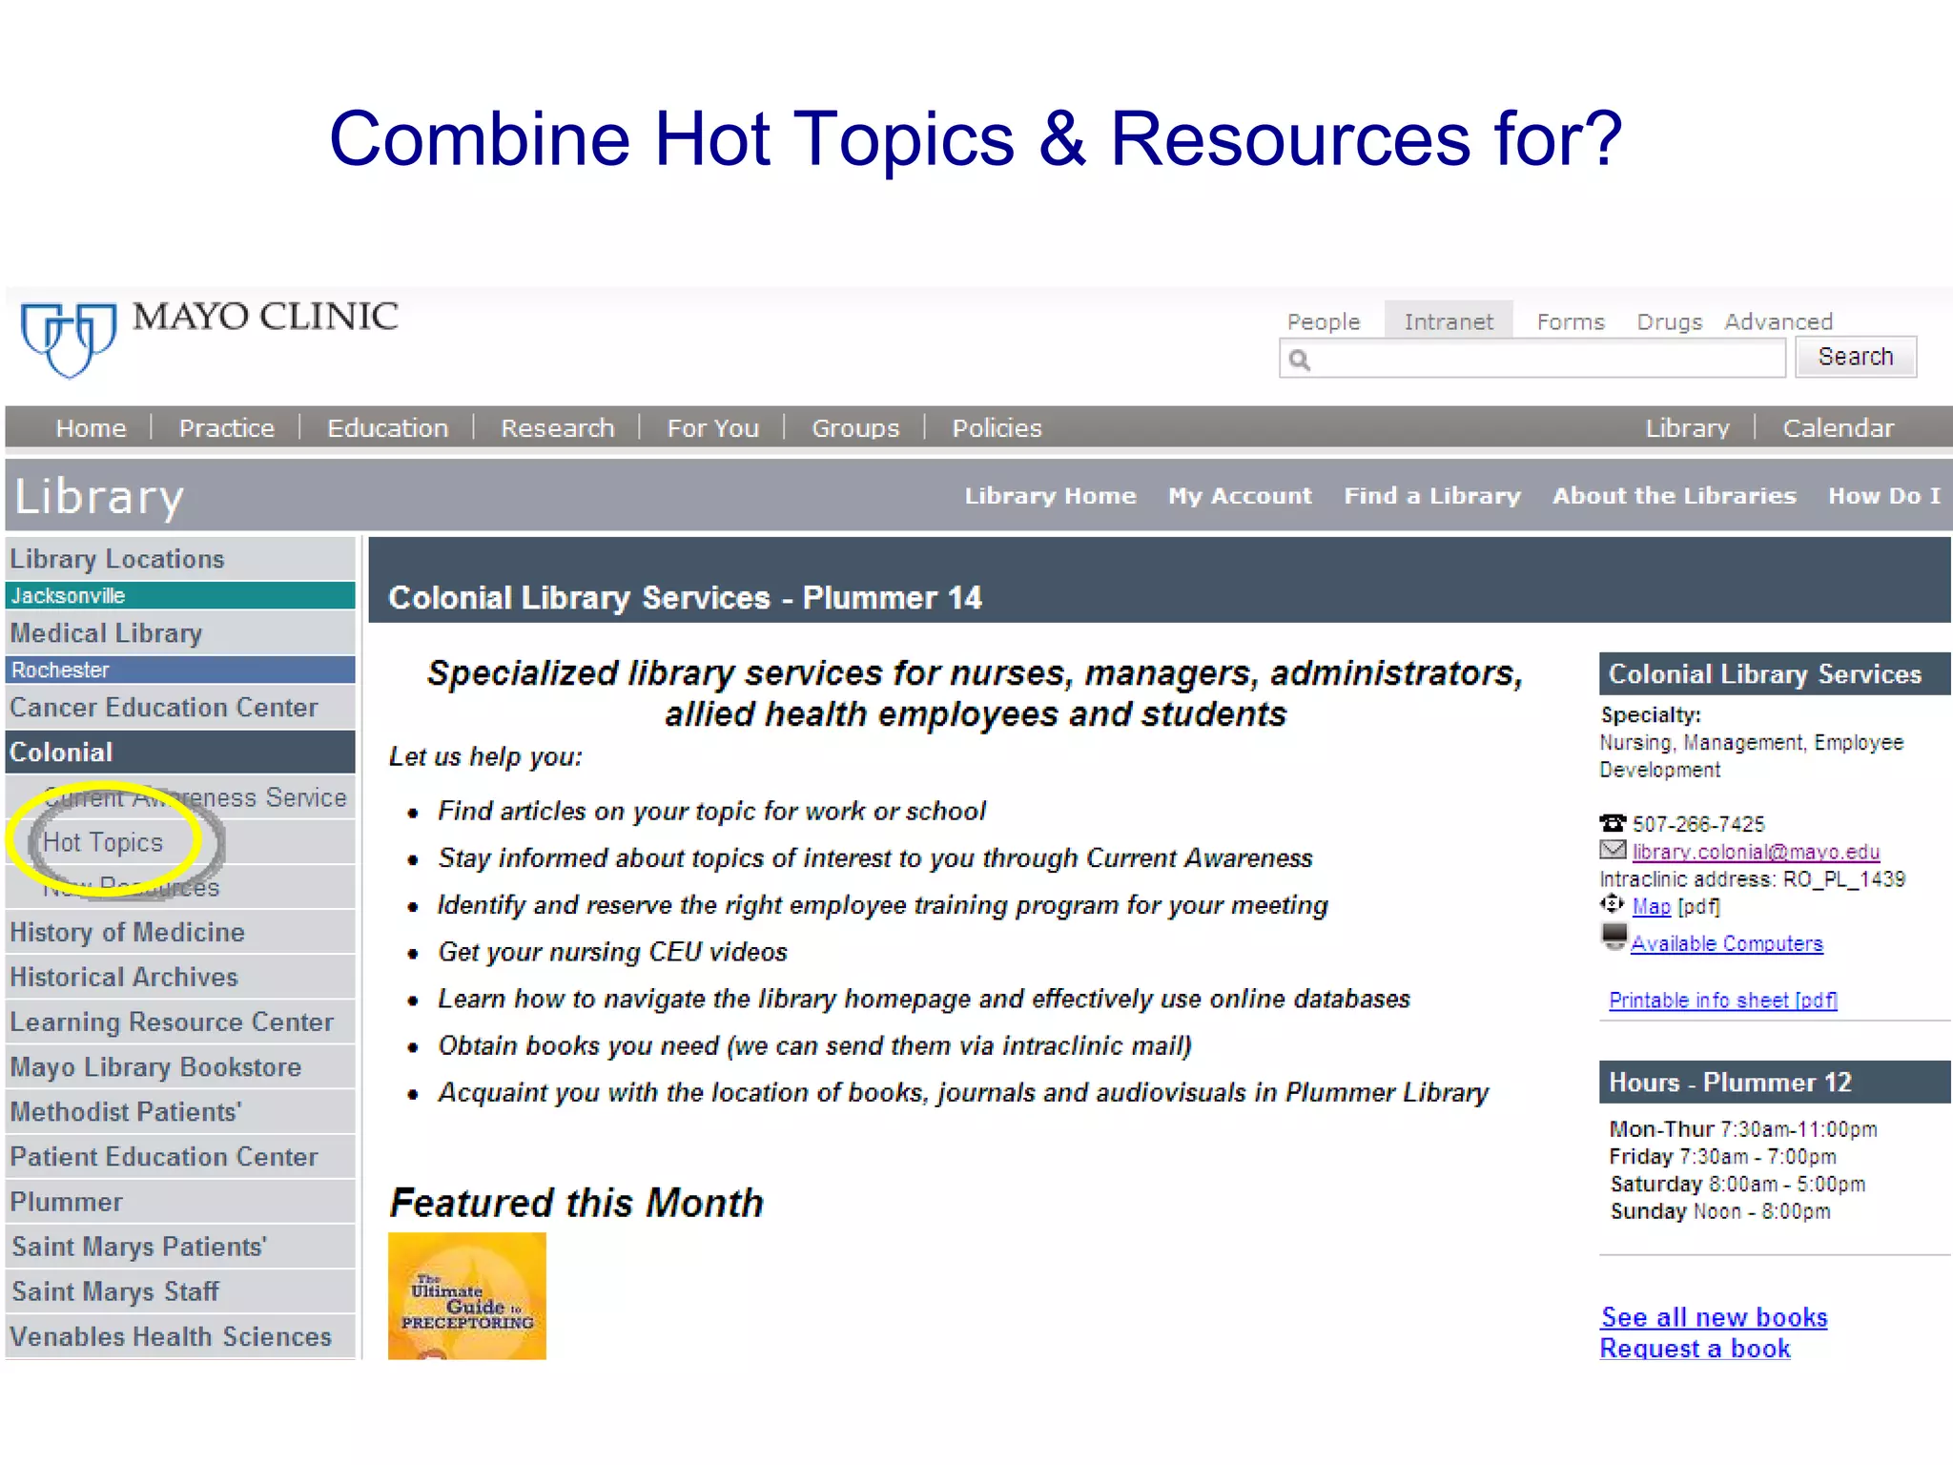1953x1465 pixels.
Task: Open the Education menu item
Action: coord(387,428)
